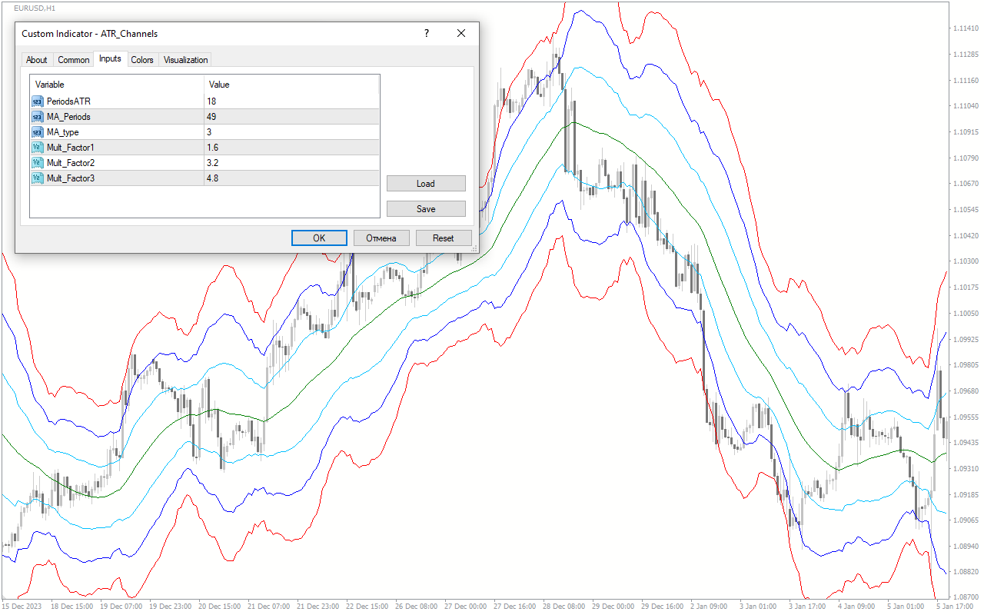Select the MA_type variable name
This screenshot has height=615, width=984.
tap(62, 131)
